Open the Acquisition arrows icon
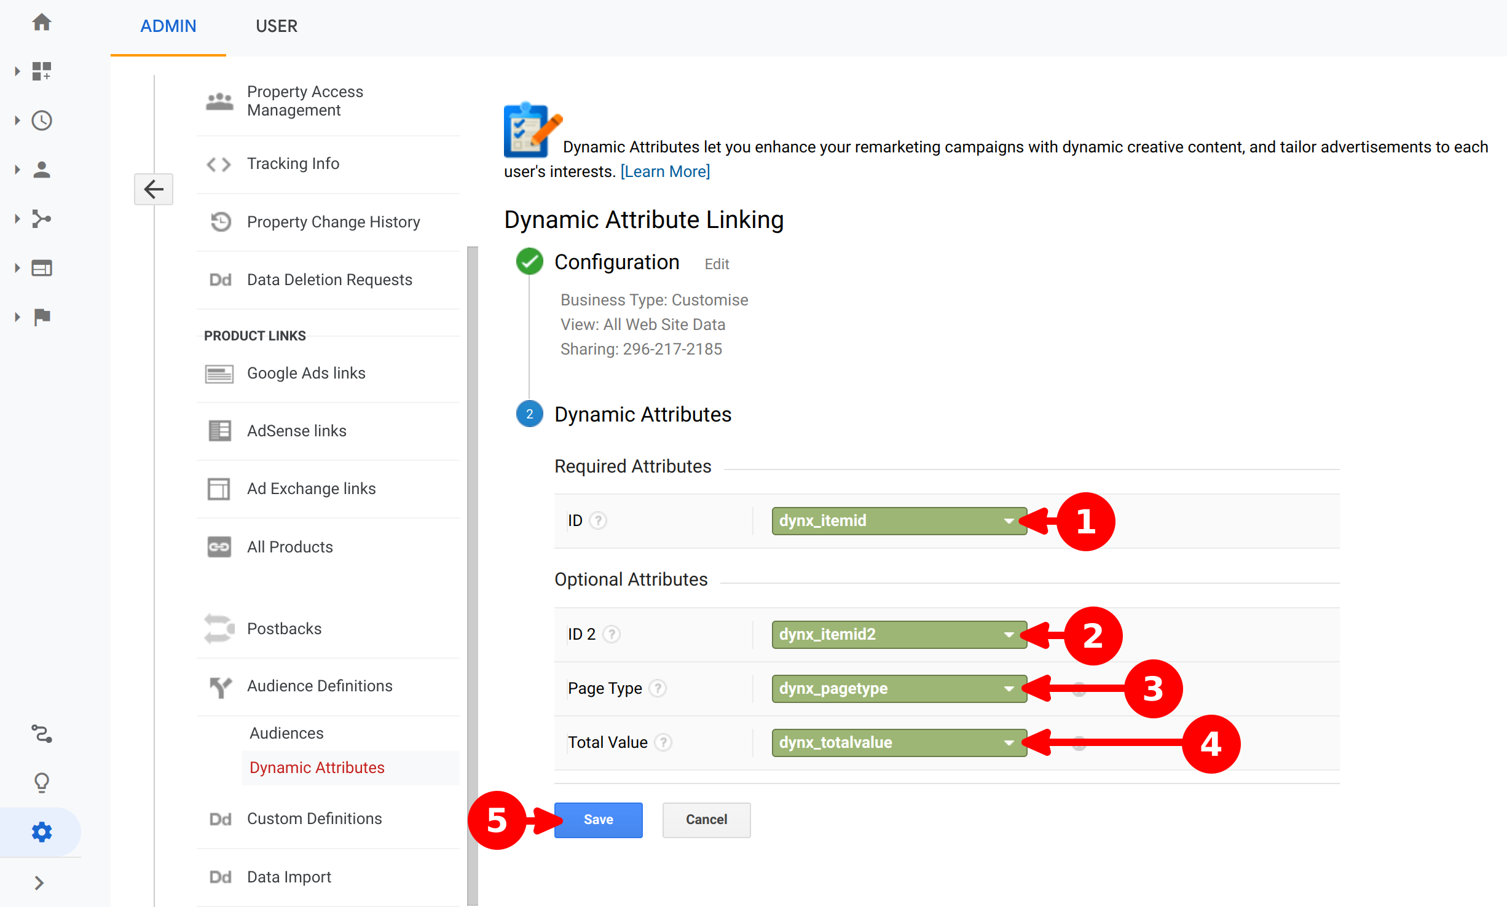The width and height of the screenshot is (1507, 907). [x=42, y=219]
